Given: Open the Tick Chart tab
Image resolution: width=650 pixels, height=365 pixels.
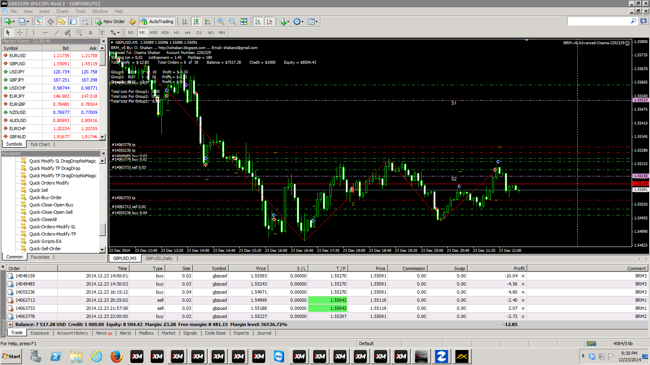Looking at the screenshot, I should [x=40, y=144].
